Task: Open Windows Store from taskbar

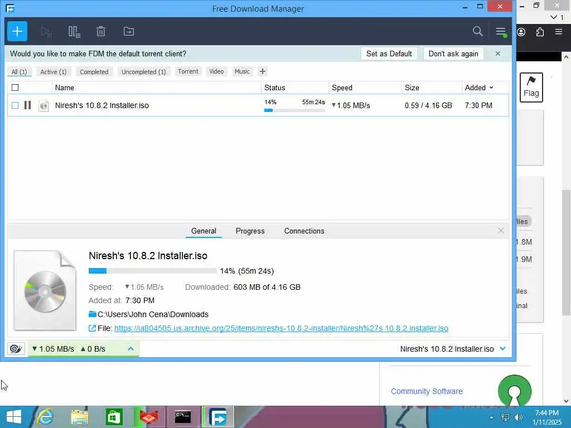Action: (114, 417)
